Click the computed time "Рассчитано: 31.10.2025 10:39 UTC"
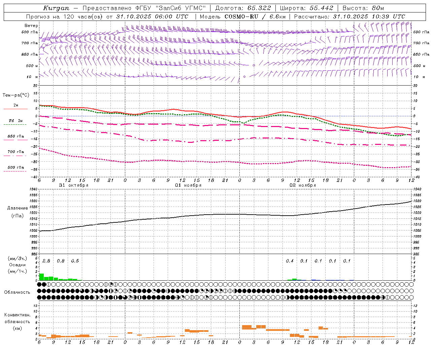 pyautogui.click(x=350, y=17)
